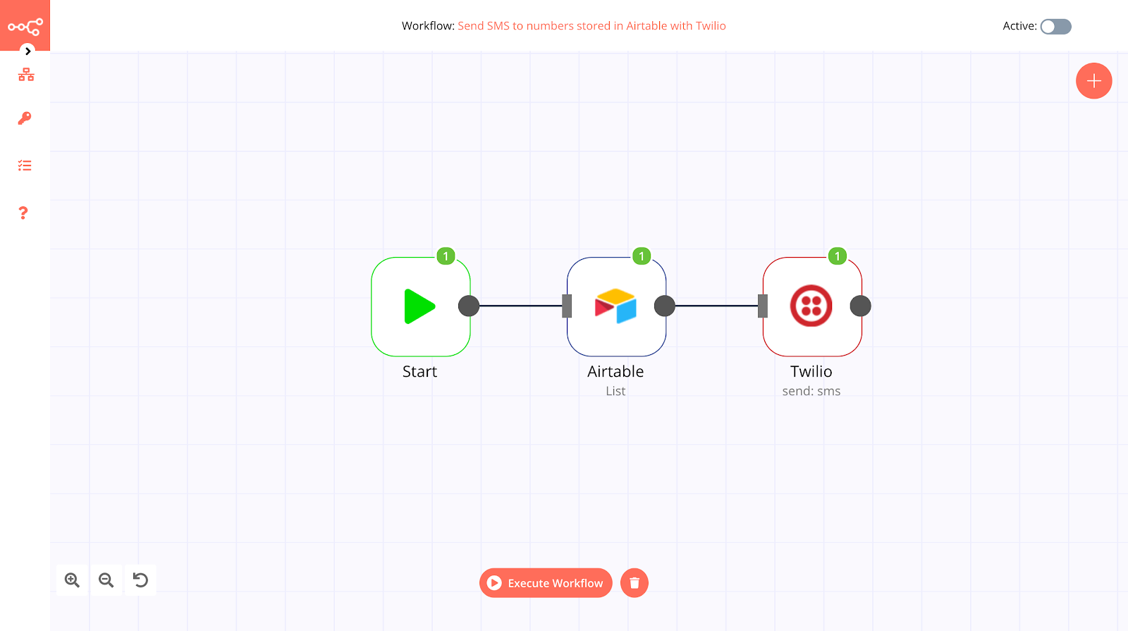This screenshot has height=631, width=1128.
Task: Click the Twilio node label
Action: pos(811,372)
